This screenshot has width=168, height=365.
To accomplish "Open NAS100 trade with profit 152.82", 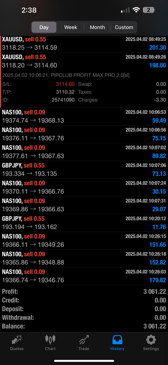I will pos(84,258).
